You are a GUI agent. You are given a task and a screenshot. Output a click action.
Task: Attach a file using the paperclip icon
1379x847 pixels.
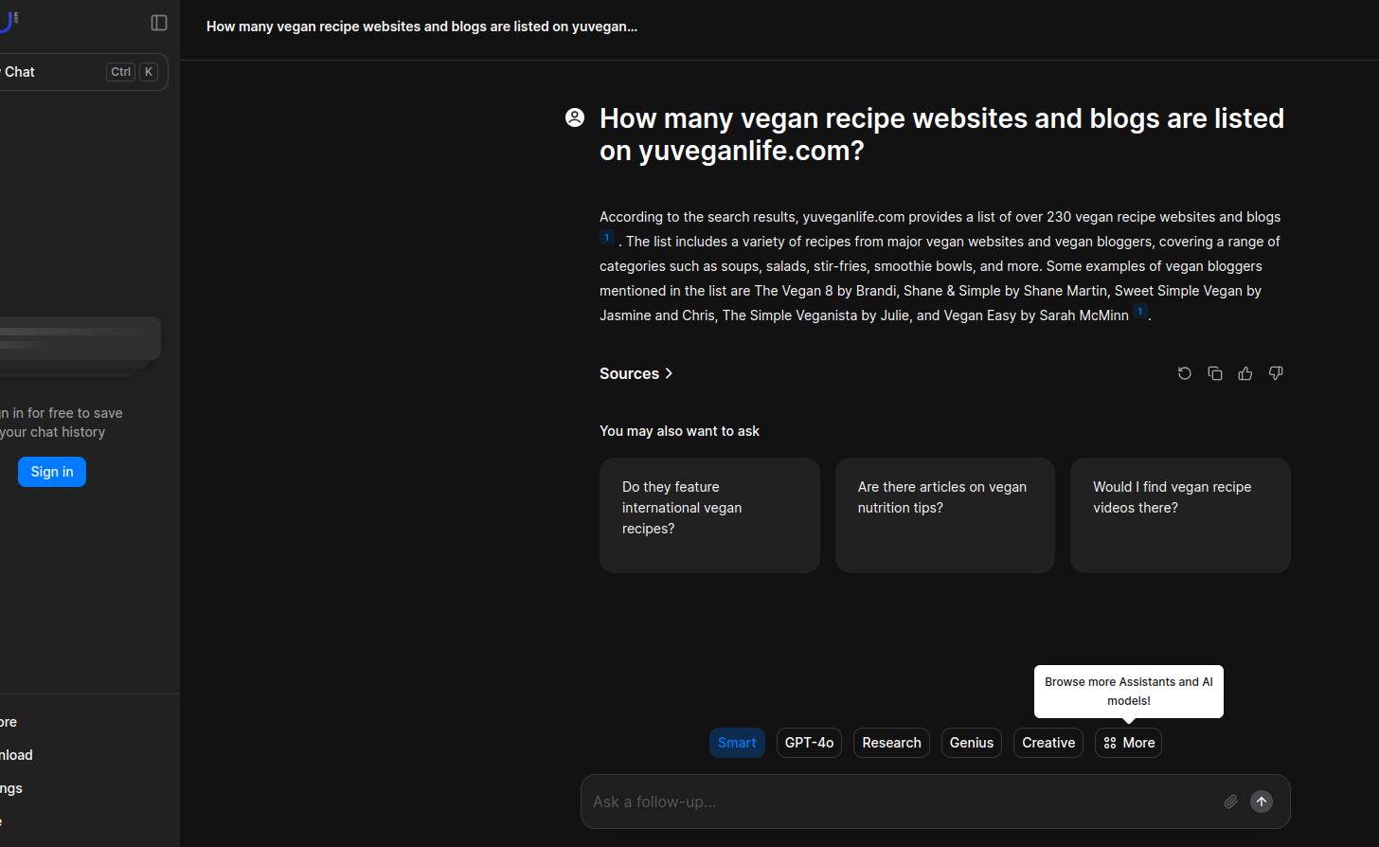click(x=1230, y=802)
